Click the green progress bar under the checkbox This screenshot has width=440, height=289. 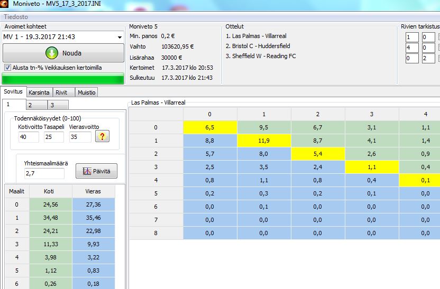coord(63,79)
